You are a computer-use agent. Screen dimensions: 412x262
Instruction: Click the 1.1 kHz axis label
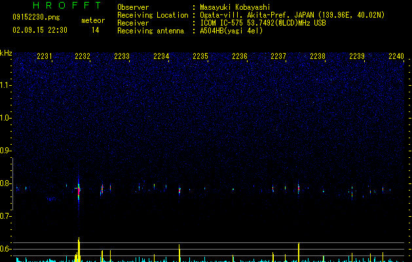click(6, 85)
